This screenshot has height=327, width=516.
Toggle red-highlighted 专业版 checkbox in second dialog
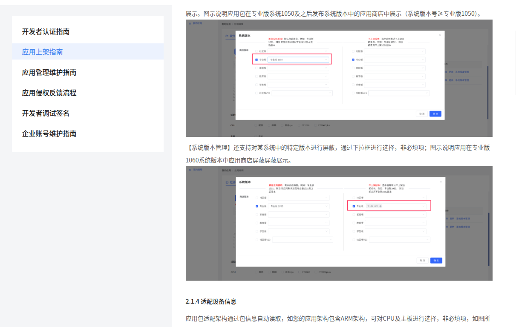(x=354, y=206)
